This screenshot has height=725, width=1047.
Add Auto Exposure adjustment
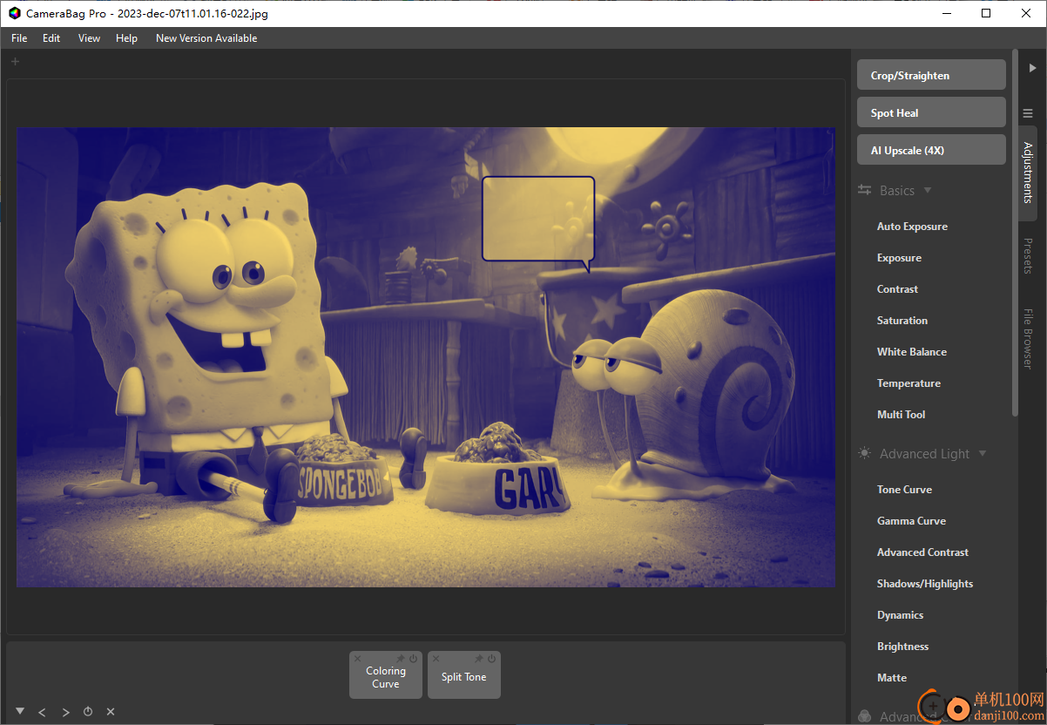912,227
